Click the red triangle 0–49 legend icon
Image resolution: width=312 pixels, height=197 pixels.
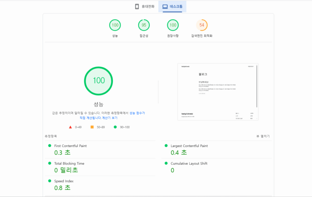(70, 127)
